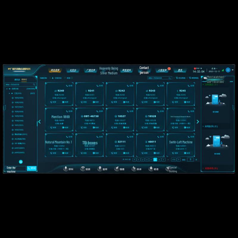Click the voice call icon on card 9240
The width and height of the screenshot is (238, 238).
51,102
